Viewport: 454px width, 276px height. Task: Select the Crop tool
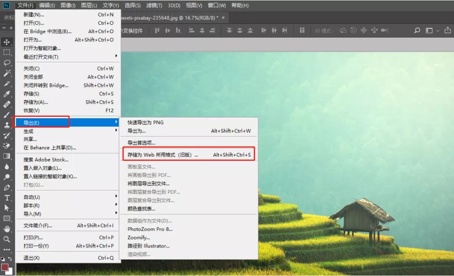tap(5, 84)
